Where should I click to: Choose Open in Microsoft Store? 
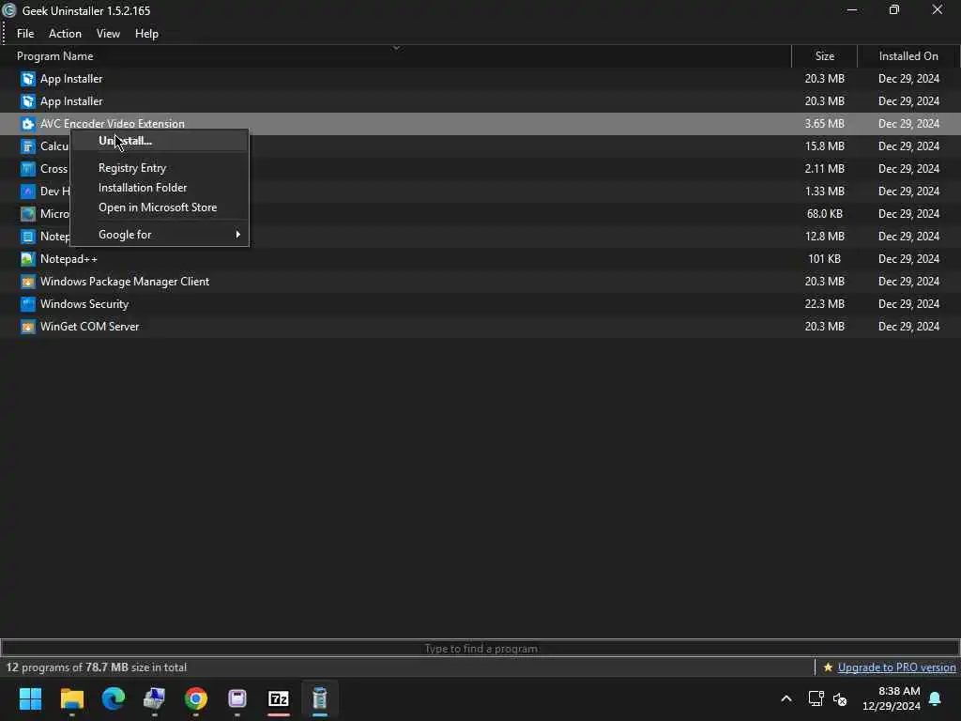coord(160,207)
